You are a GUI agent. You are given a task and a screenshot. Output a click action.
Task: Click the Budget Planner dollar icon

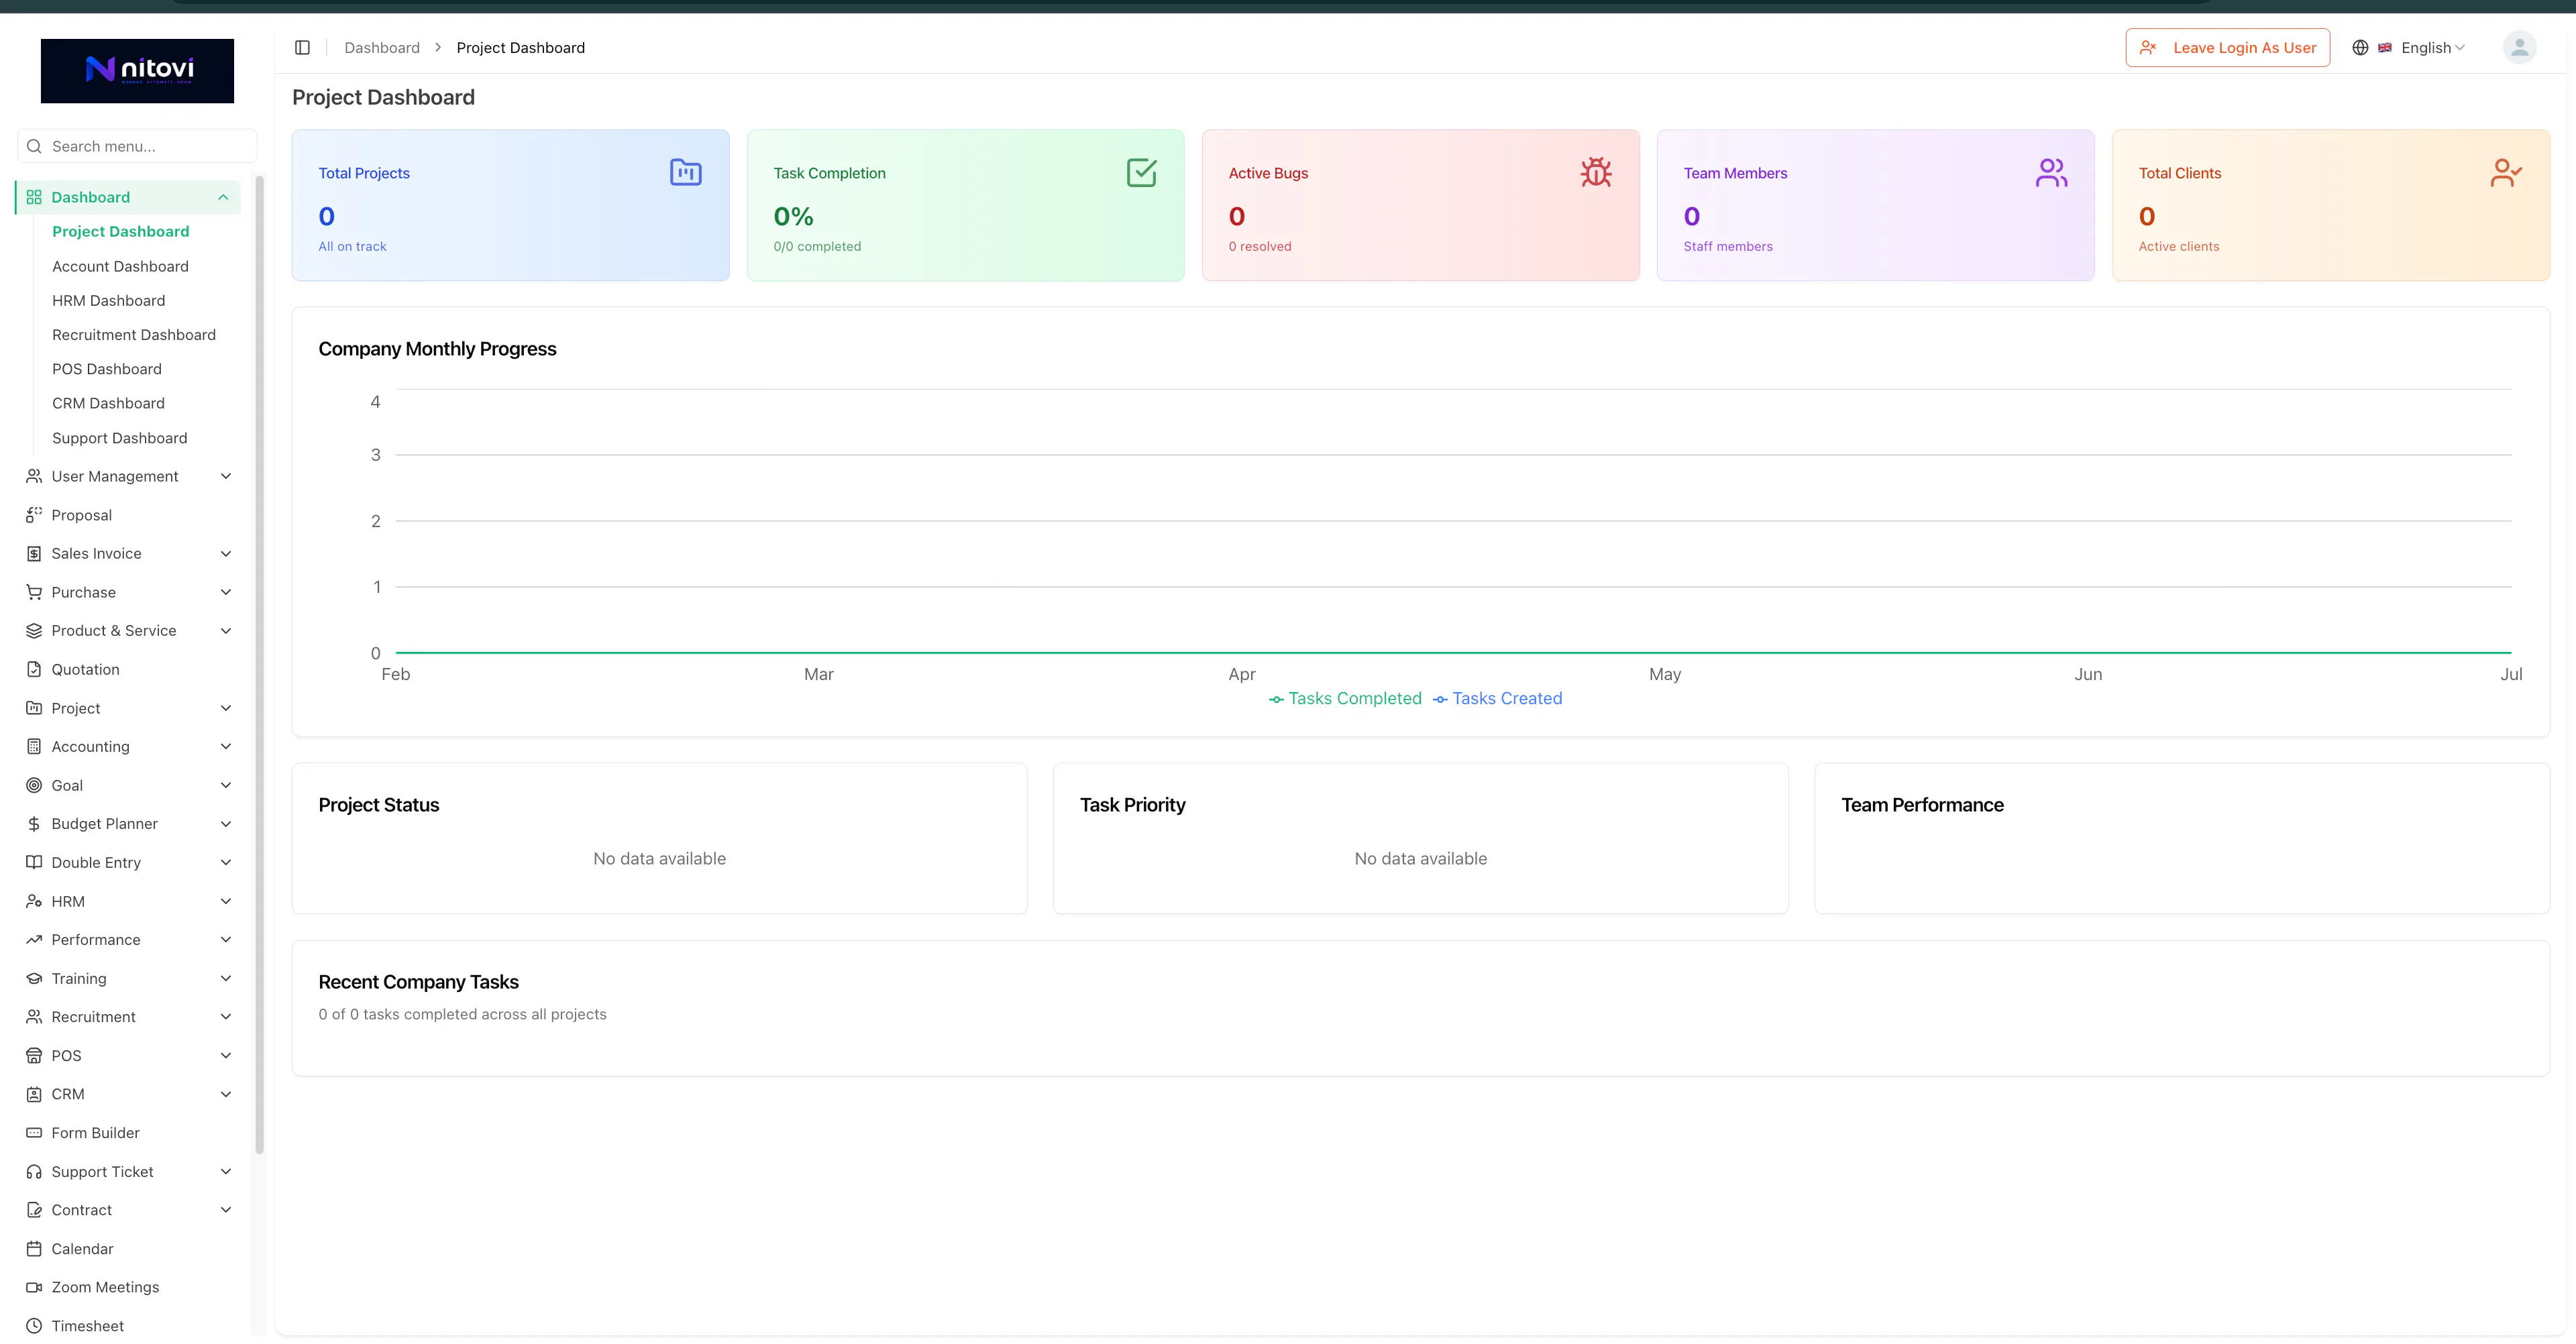point(34,824)
